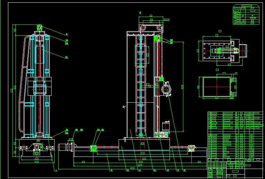Click part balloon label 9 near the left view top

tap(66, 34)
